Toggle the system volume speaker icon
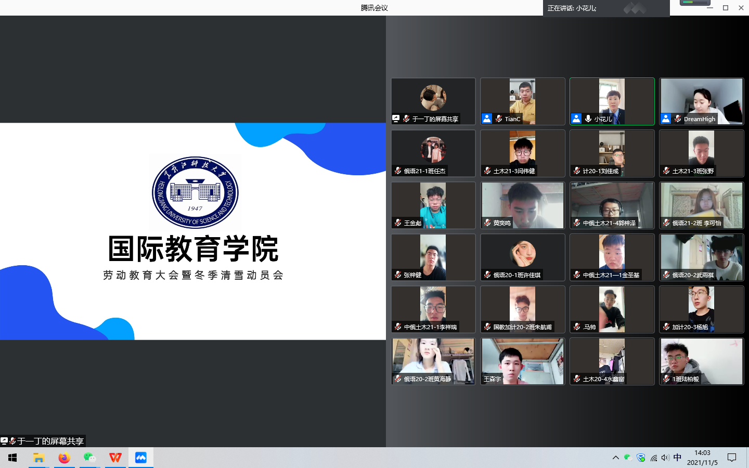The height and width of the screenshot is (468, 749). pyautogui.click(x=665, y=458)
